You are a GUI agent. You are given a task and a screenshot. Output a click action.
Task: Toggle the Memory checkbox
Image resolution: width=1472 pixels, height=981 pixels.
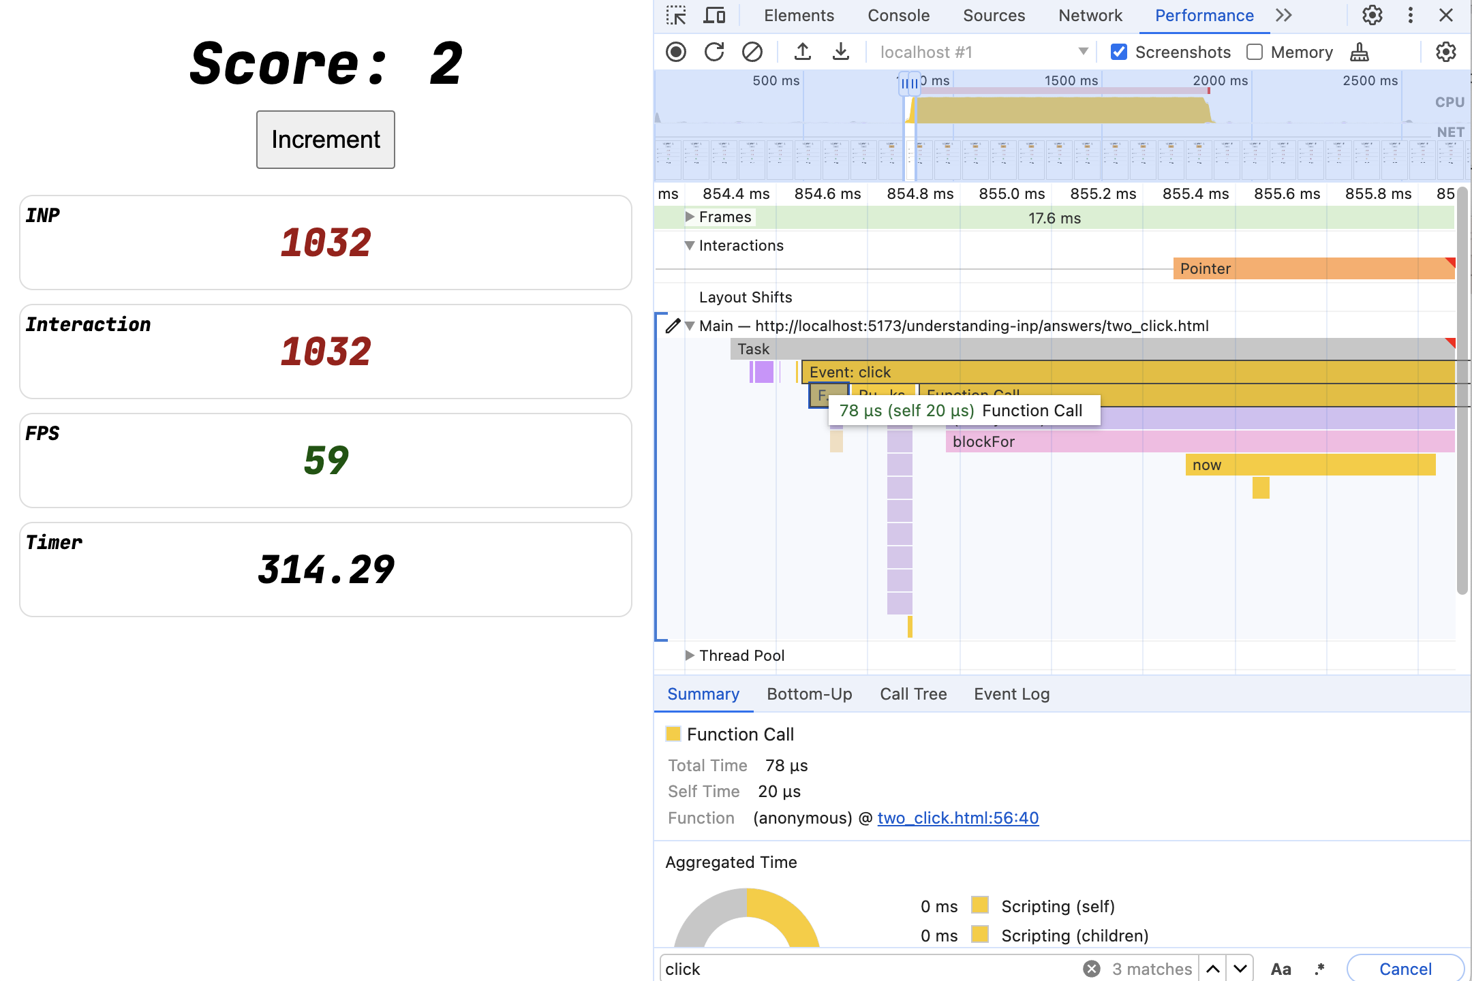click(x=1257, y=52)
